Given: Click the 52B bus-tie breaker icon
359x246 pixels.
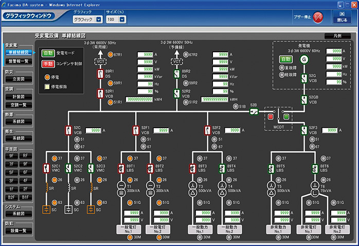Looking at the screenshot, I should 254,111.
